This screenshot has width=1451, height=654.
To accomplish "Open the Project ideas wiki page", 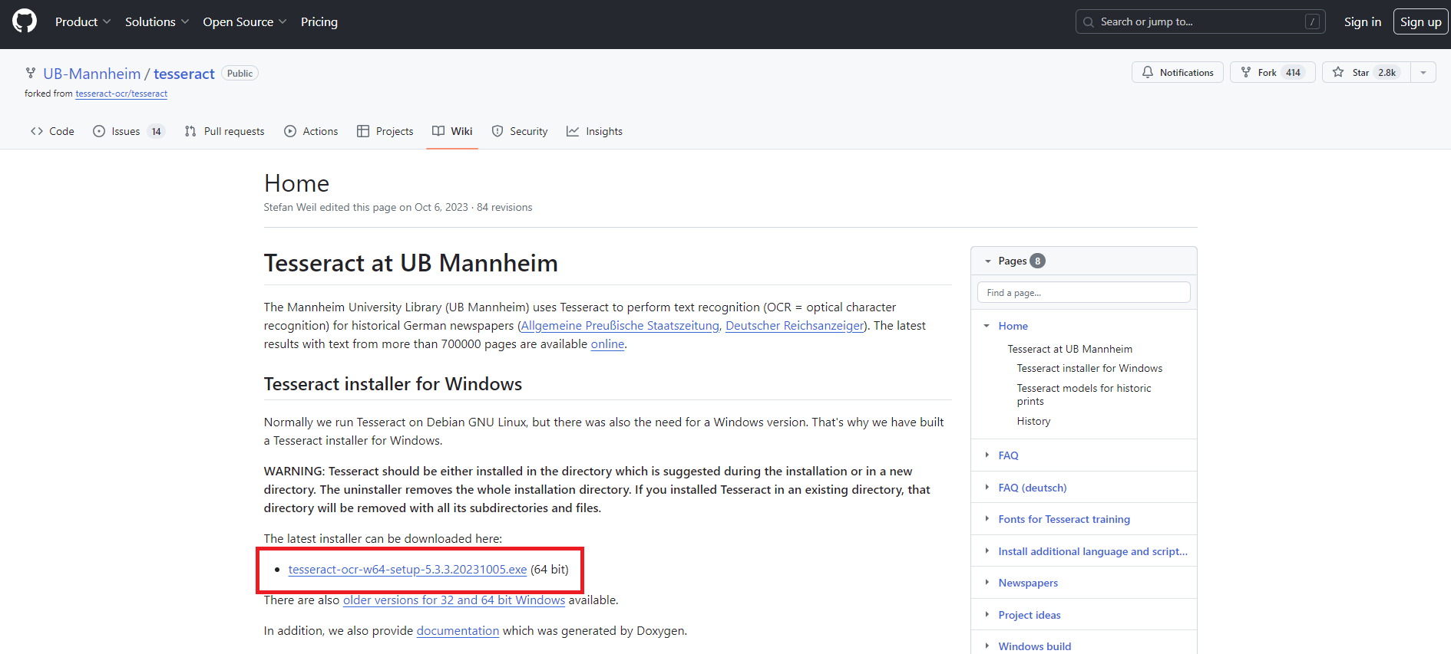I will pyautogui.click(x=1030, y=615).
